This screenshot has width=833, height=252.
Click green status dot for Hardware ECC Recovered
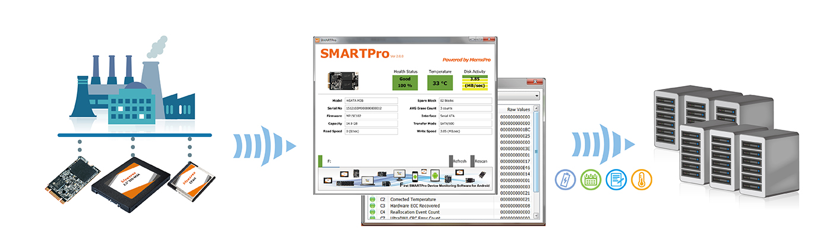click(373, 206)
